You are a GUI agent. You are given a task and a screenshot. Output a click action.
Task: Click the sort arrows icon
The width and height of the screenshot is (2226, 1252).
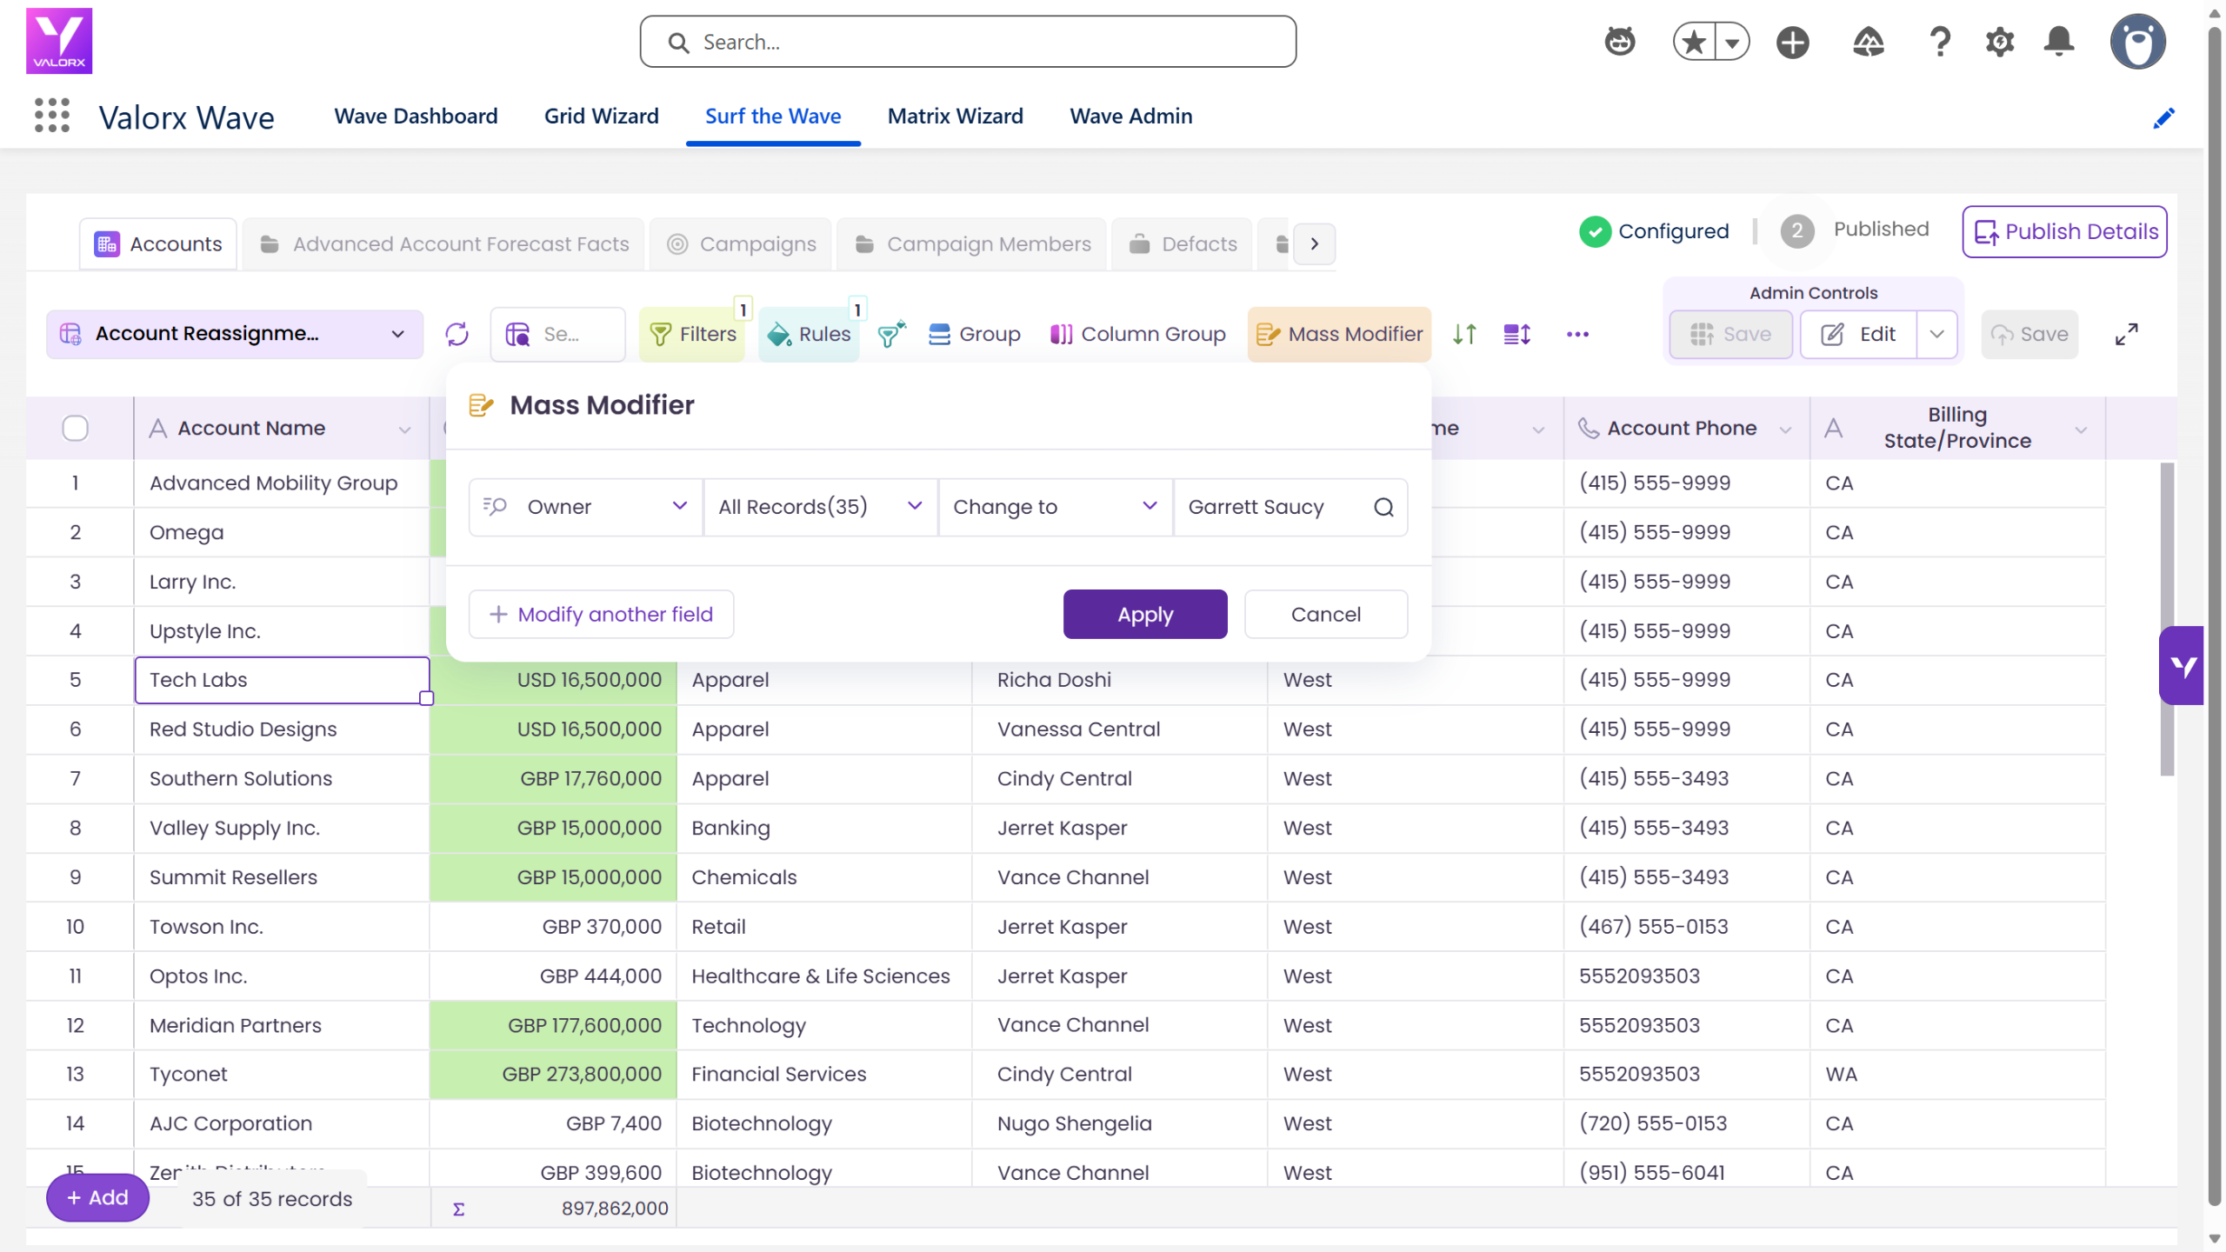(1464, 334)
